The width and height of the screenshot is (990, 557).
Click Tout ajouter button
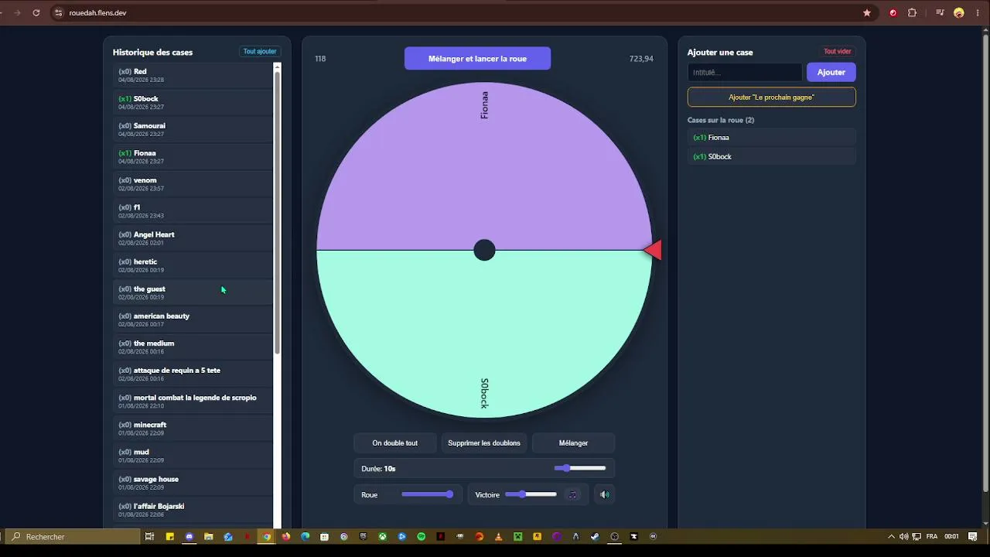(x=260, y=52)
